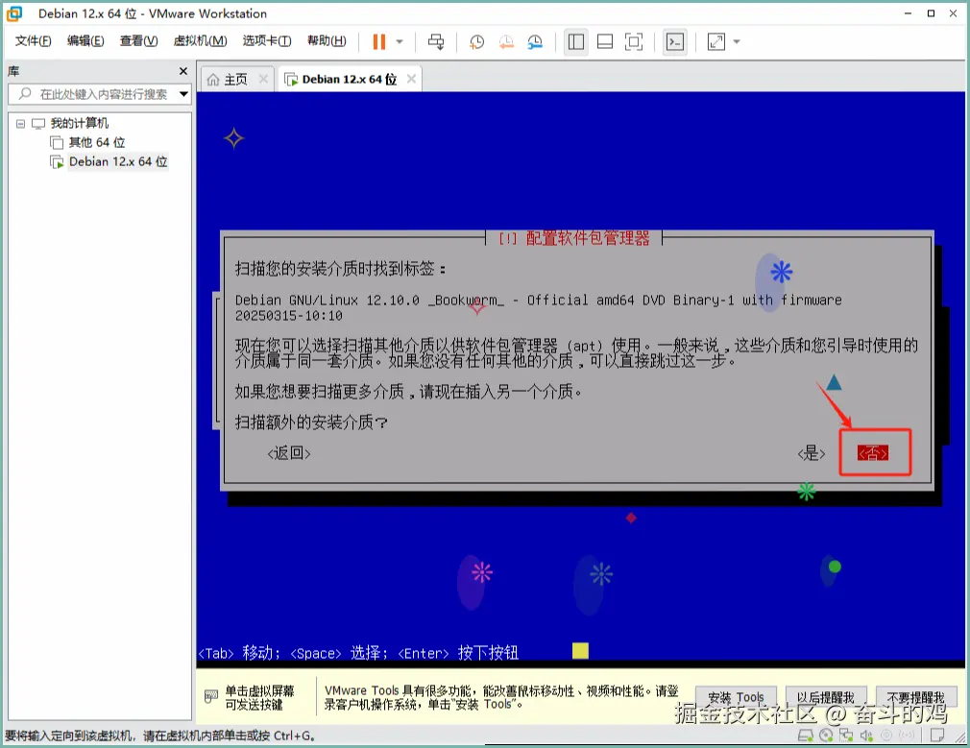
Task: Click the hard disk status icon
Action: tap(806, 735)
